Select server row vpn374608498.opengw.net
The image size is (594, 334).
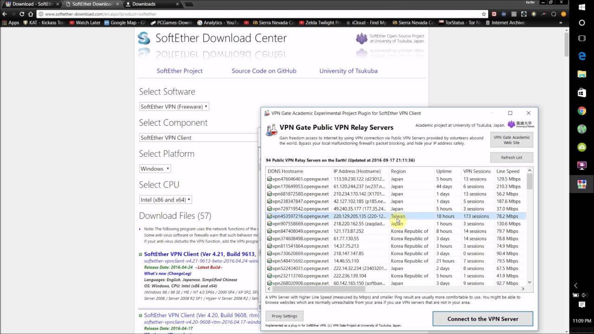pos(396,238)
